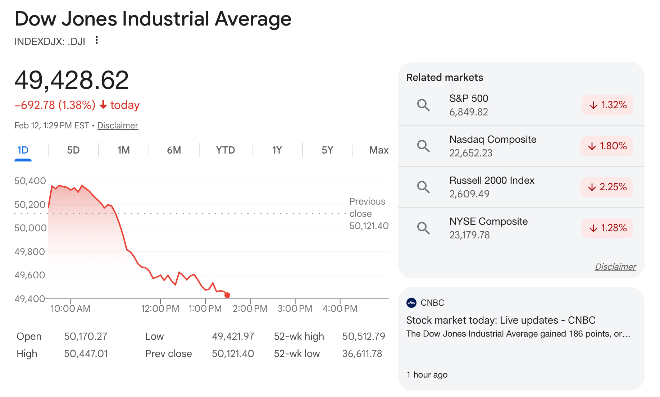660x397 pixels.
Task: Click the search icon by NYSE Composite
Action: pos(423,228)
